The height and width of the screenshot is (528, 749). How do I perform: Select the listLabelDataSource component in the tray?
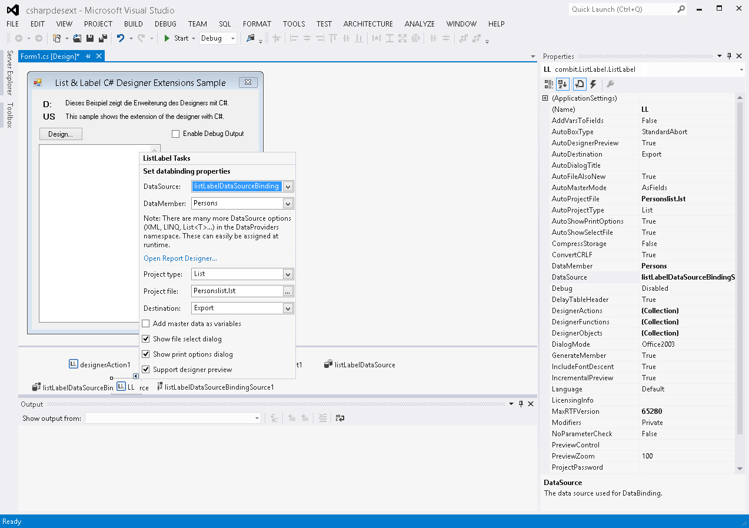(359, 364)
